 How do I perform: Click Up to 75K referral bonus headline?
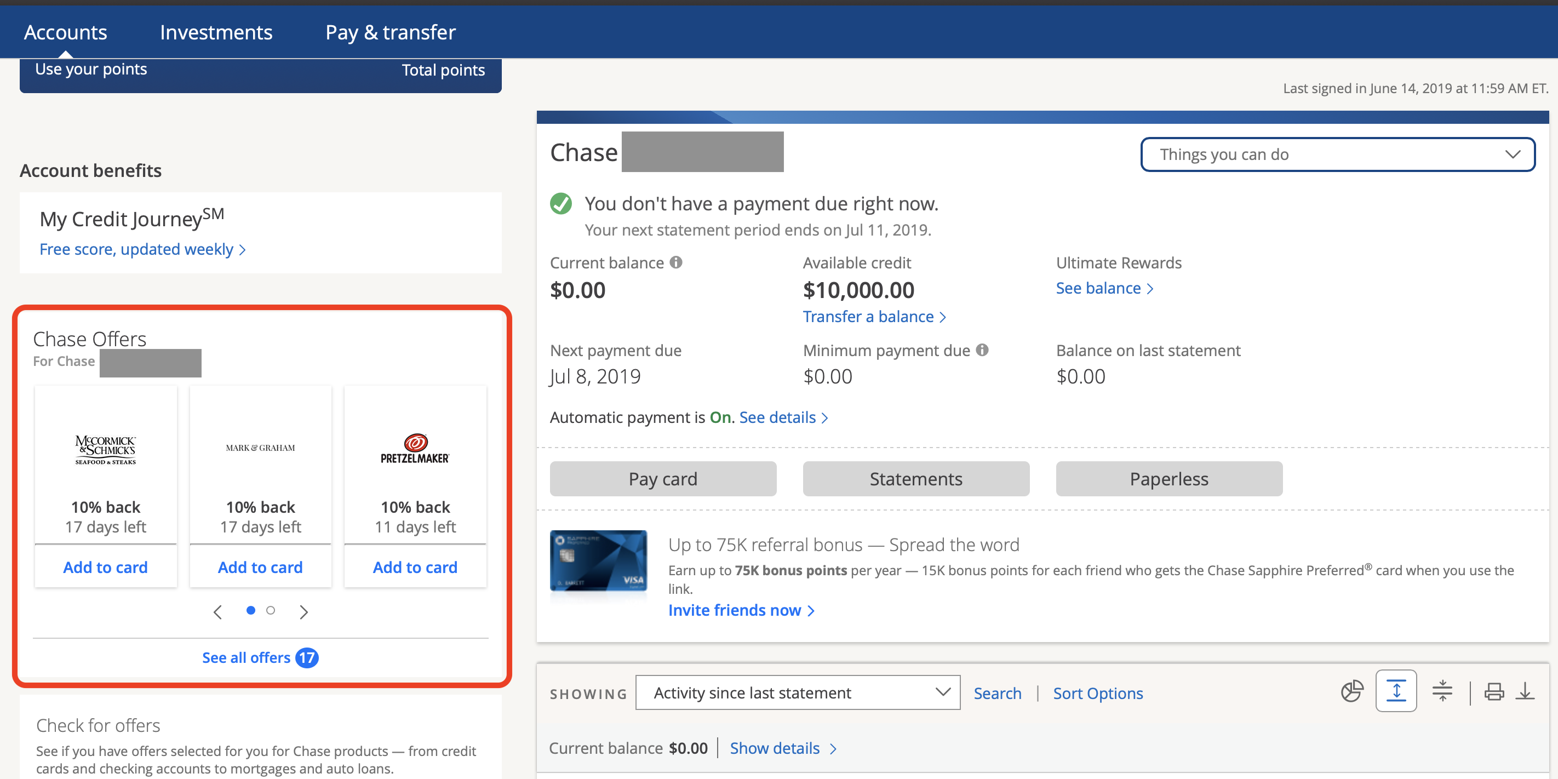coord(843,545)
